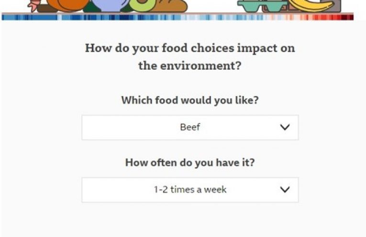Click the chevron arrow in the Beef dropdown
The image size is (366, 237).
coord(285,127)
